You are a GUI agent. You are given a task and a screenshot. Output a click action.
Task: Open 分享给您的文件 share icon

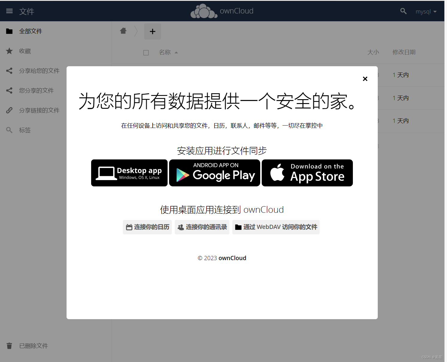tap(9, 71)
